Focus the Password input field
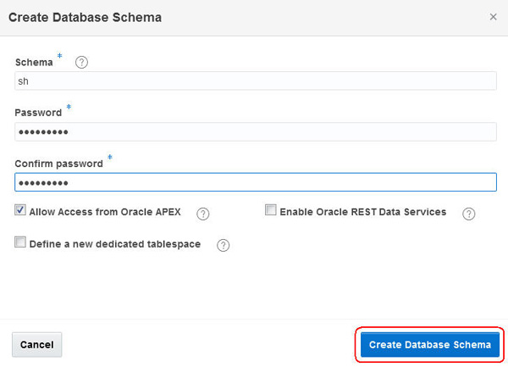This screenshot has height=367, width=508. [x=255, y=131]
